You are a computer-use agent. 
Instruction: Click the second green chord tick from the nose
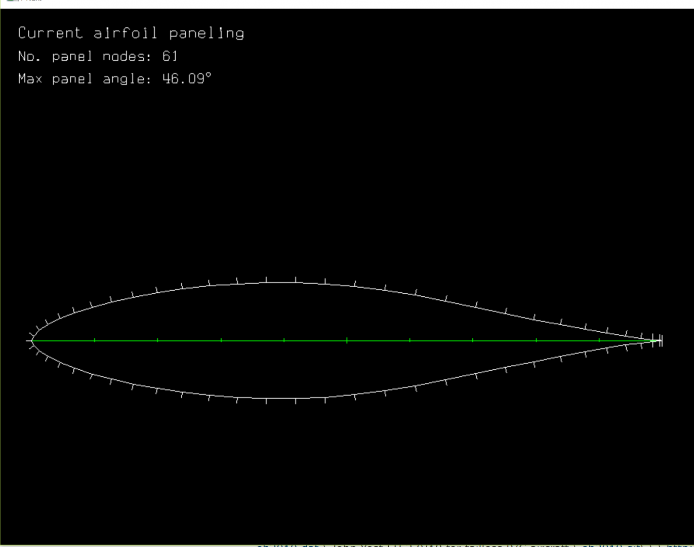(x=158, y=340)
